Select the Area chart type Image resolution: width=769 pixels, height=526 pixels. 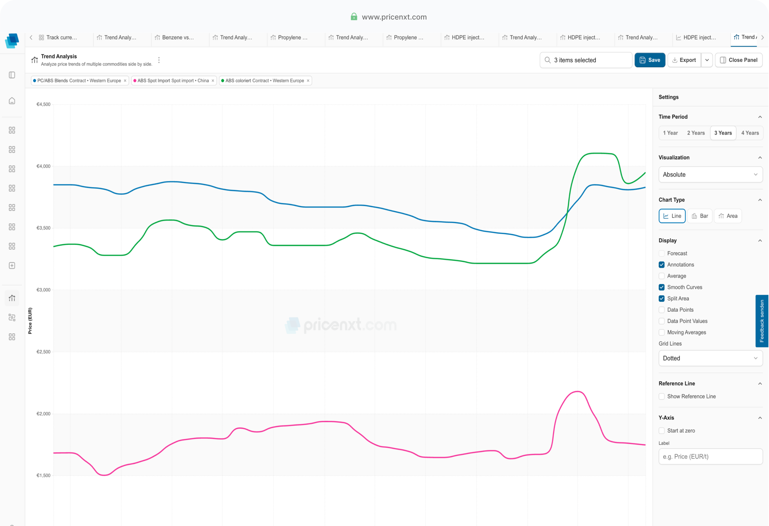(728, 216)
